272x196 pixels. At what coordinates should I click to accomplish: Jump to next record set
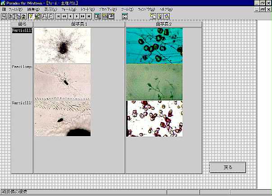click(82, 16)
